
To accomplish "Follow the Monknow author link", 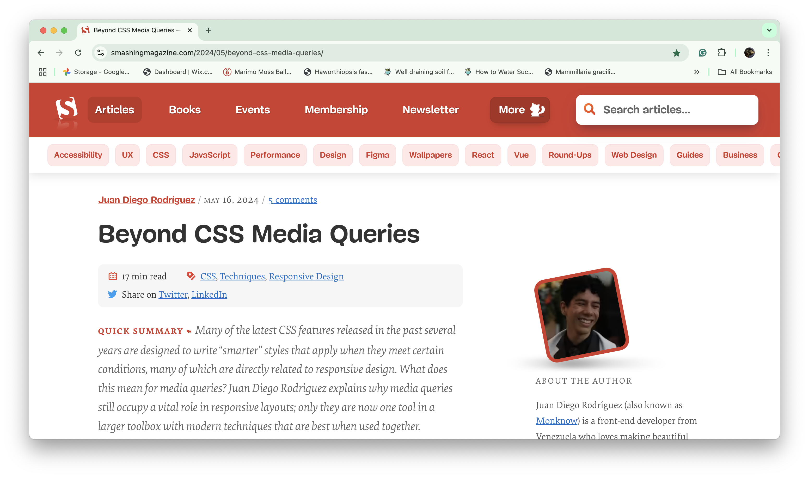I will 556,421.
